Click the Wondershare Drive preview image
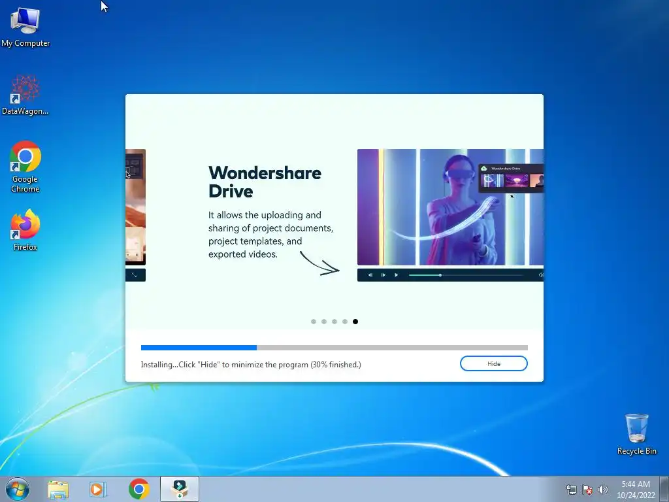 (x=450, y=207)
